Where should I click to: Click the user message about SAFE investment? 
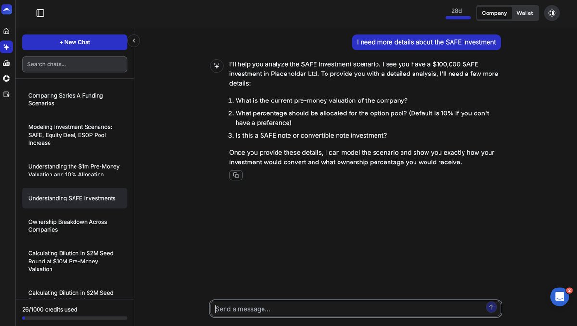(426, 42)
